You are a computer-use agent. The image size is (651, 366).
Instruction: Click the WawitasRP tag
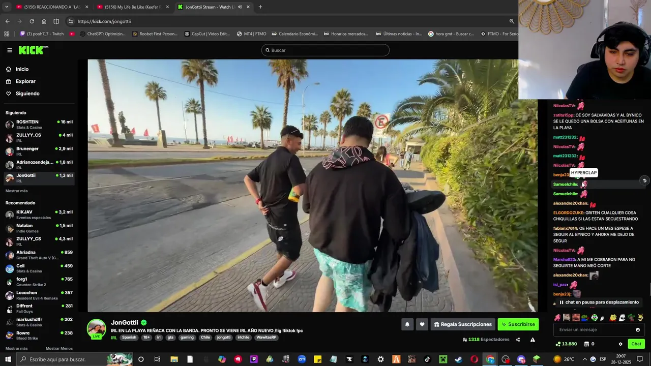point(267,338)
